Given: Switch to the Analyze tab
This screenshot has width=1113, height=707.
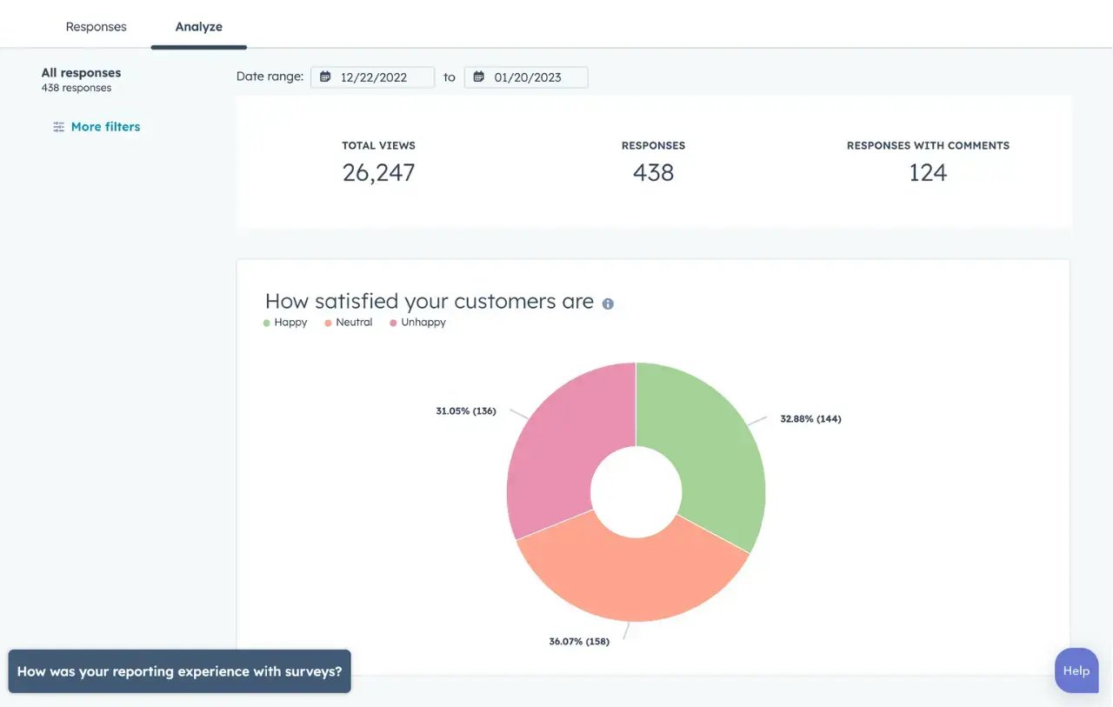Looking at the screenshot, I should click(198, 26).
